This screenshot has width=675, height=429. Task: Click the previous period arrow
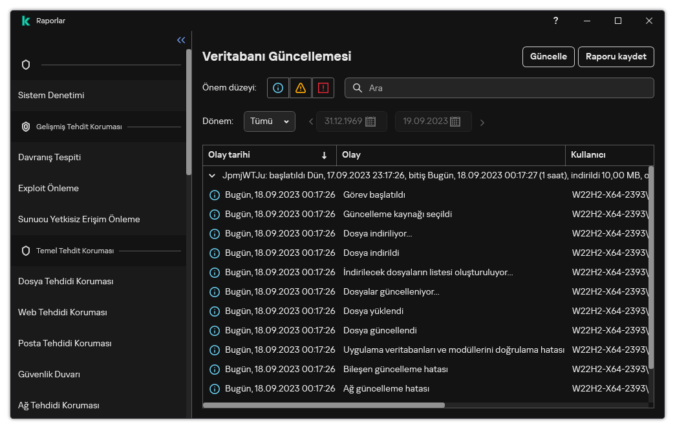coord(310,122)
